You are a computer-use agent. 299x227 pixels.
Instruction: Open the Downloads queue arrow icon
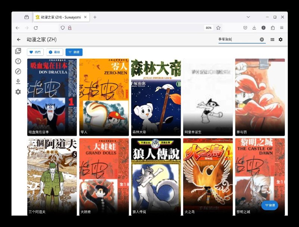18,82
